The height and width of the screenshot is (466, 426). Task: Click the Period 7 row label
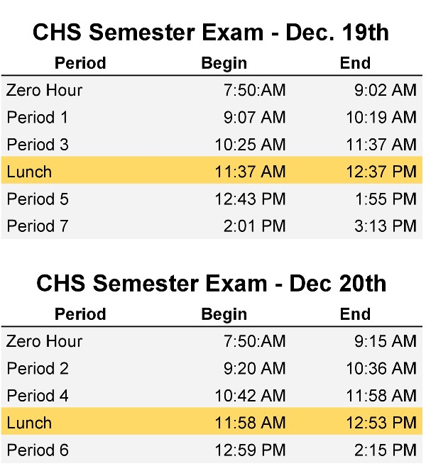(x=38, y=226)
